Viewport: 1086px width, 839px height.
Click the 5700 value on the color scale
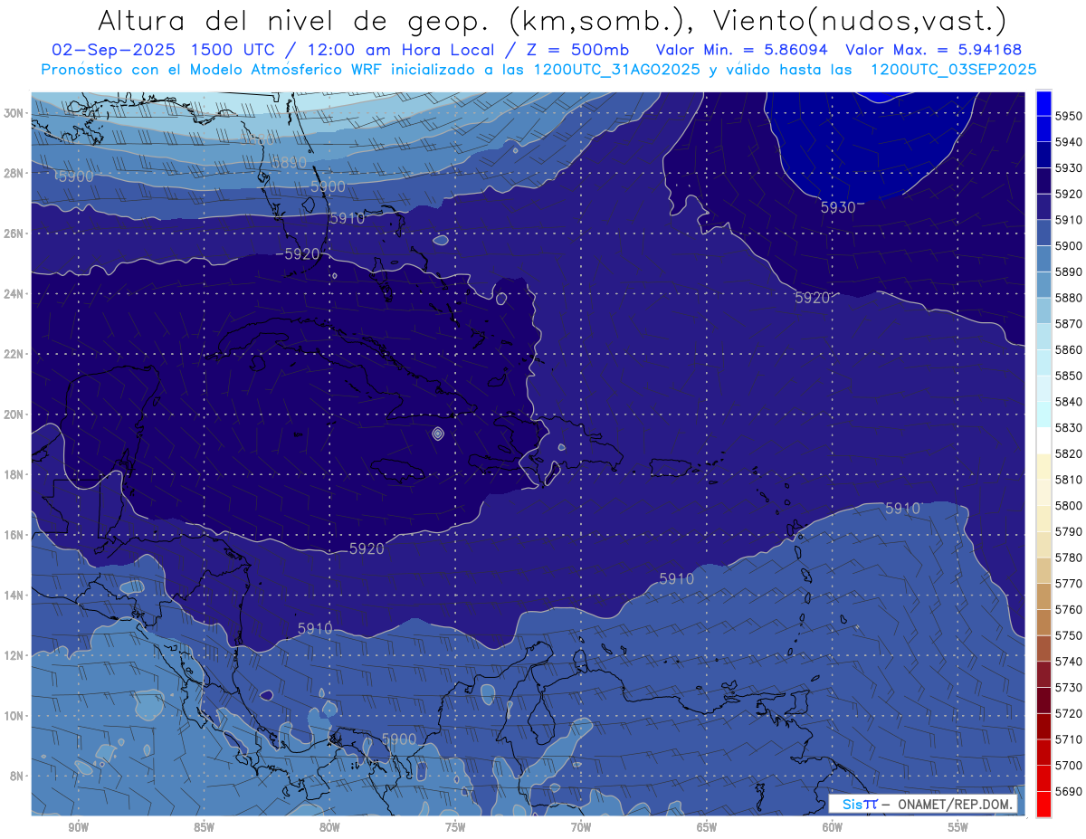pyautogui.click(x=1068, y=765)
